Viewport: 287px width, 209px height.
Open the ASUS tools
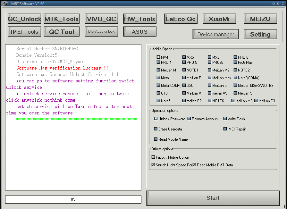coord(140,32)
